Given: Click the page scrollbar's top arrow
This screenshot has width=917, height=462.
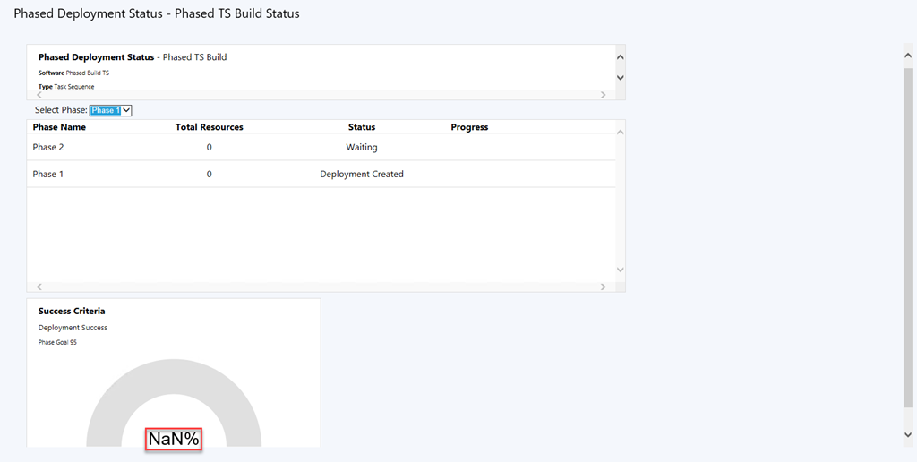Looking at the screenshot, I should click(x=908, y=56).
